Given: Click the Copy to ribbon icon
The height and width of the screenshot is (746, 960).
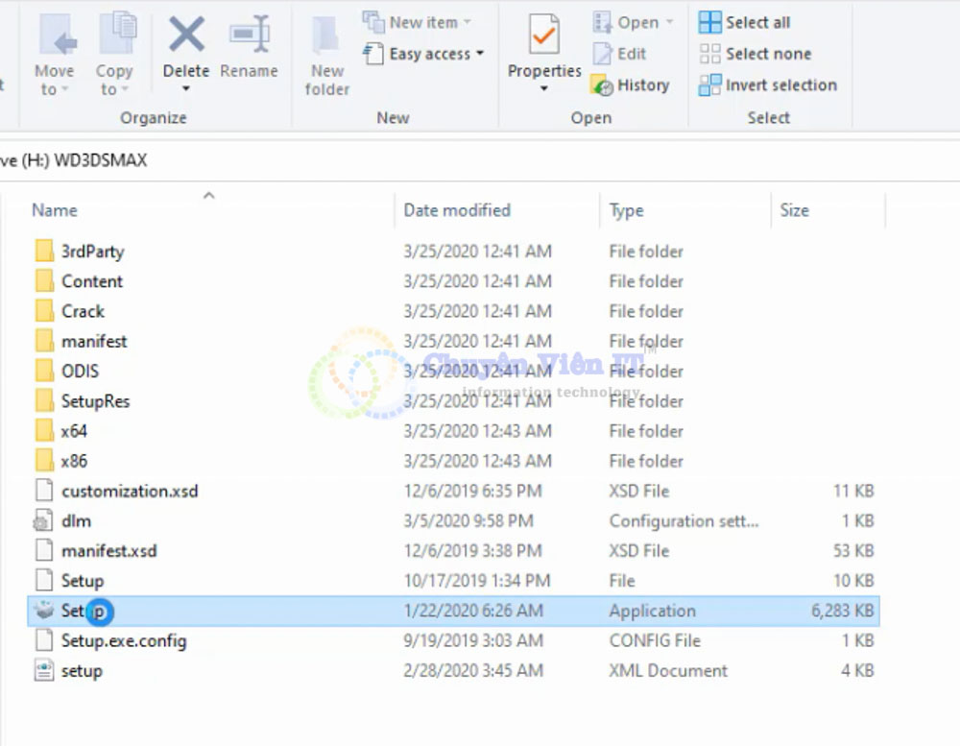Looking at the screenshot, I should [114, 36].
